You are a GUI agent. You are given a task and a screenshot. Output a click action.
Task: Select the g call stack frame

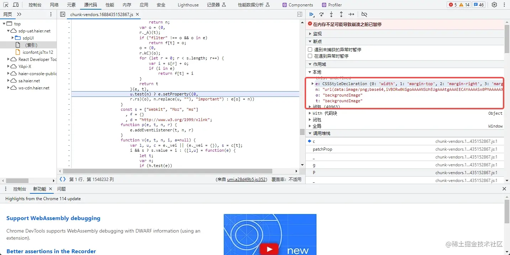click(x=405, y=165)
